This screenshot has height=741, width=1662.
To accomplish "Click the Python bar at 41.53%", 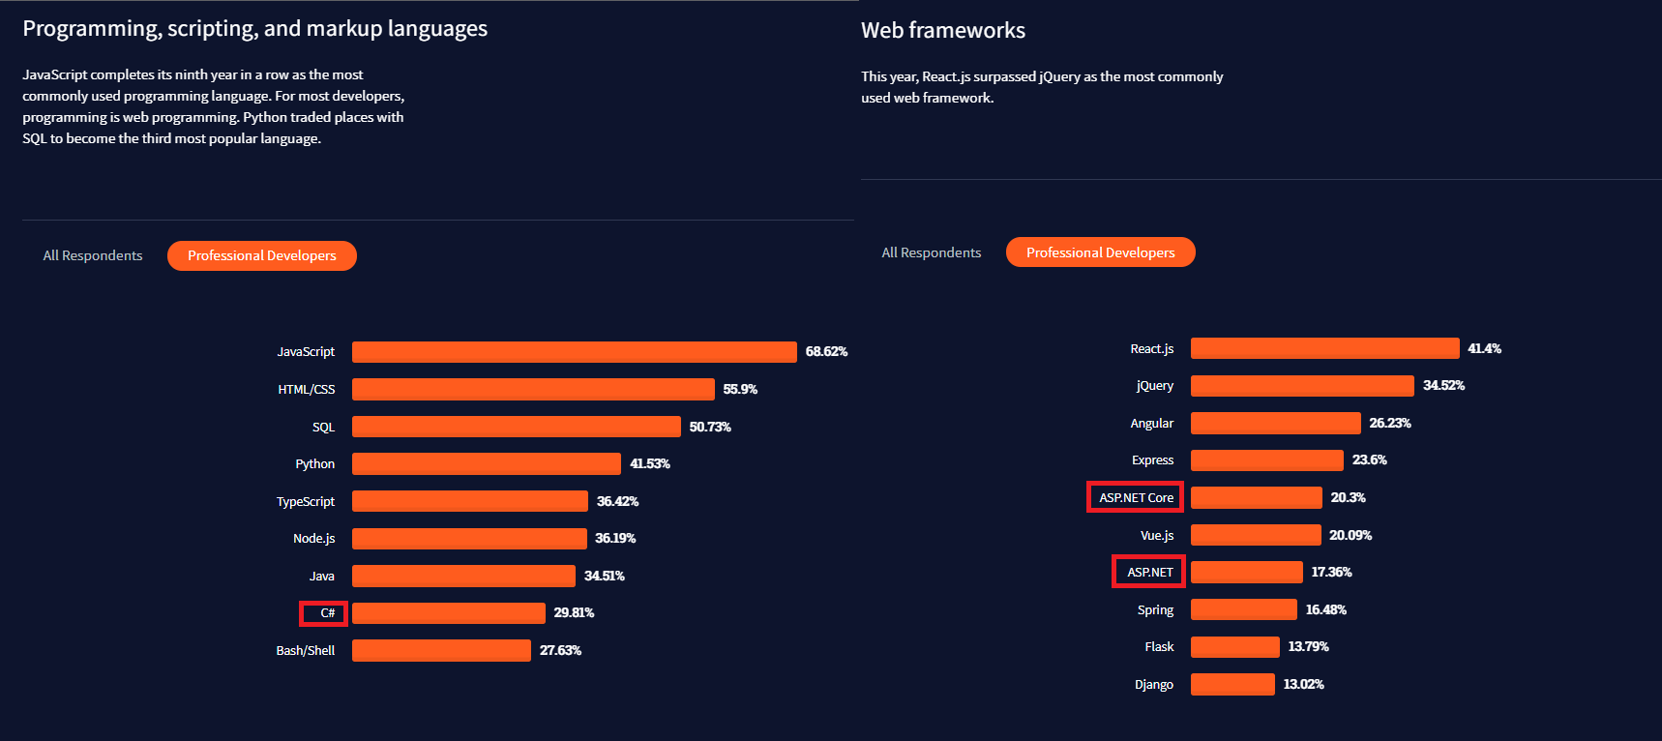I will pos(486,464).
